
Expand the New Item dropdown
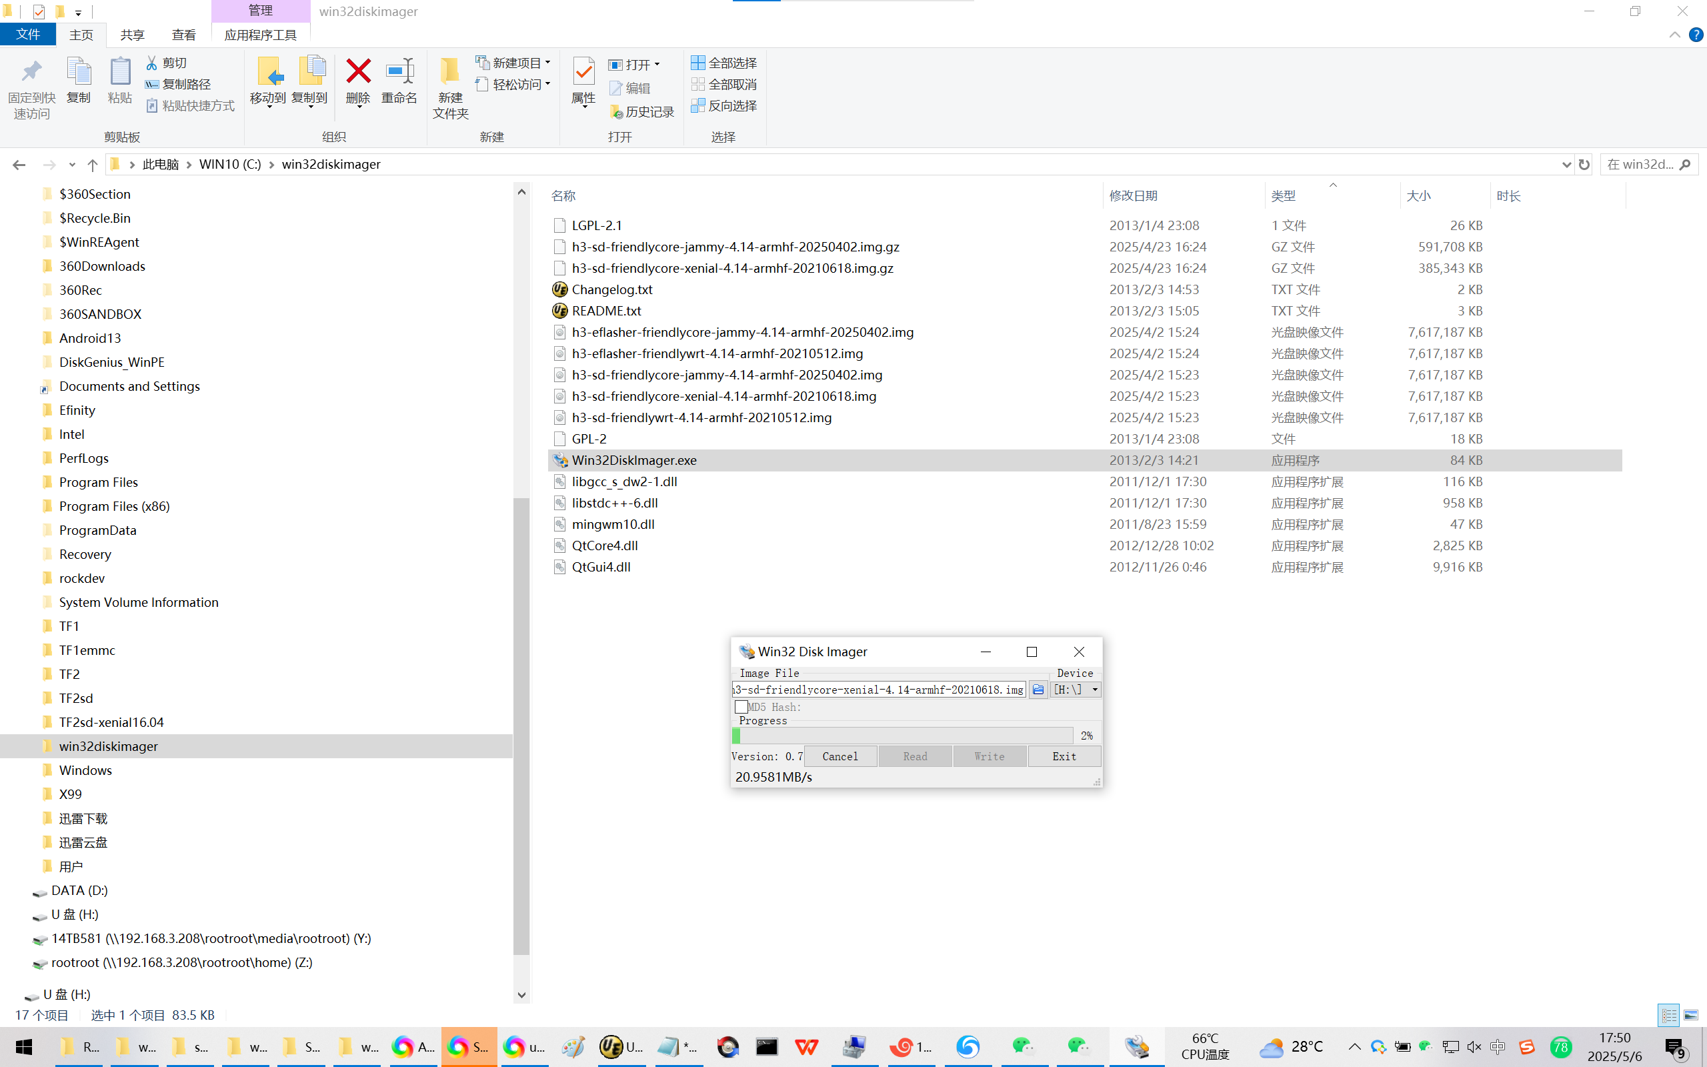[547, 63]
